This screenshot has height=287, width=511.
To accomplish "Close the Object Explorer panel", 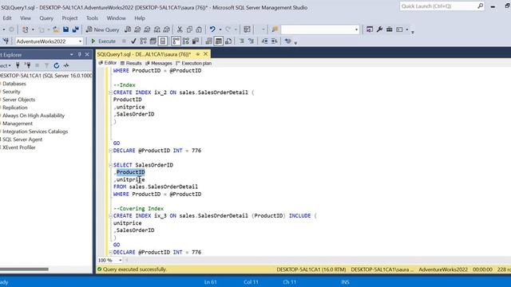I will (x=87, y=54).
